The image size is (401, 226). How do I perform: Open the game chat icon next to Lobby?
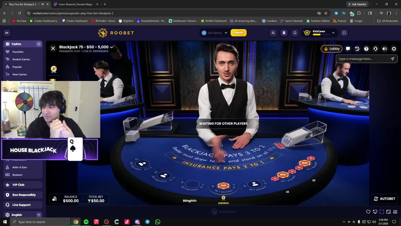click(348, 49)
